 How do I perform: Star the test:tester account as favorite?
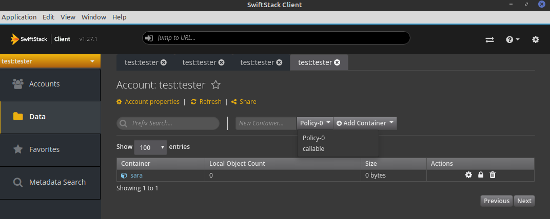tap(216, 85)
